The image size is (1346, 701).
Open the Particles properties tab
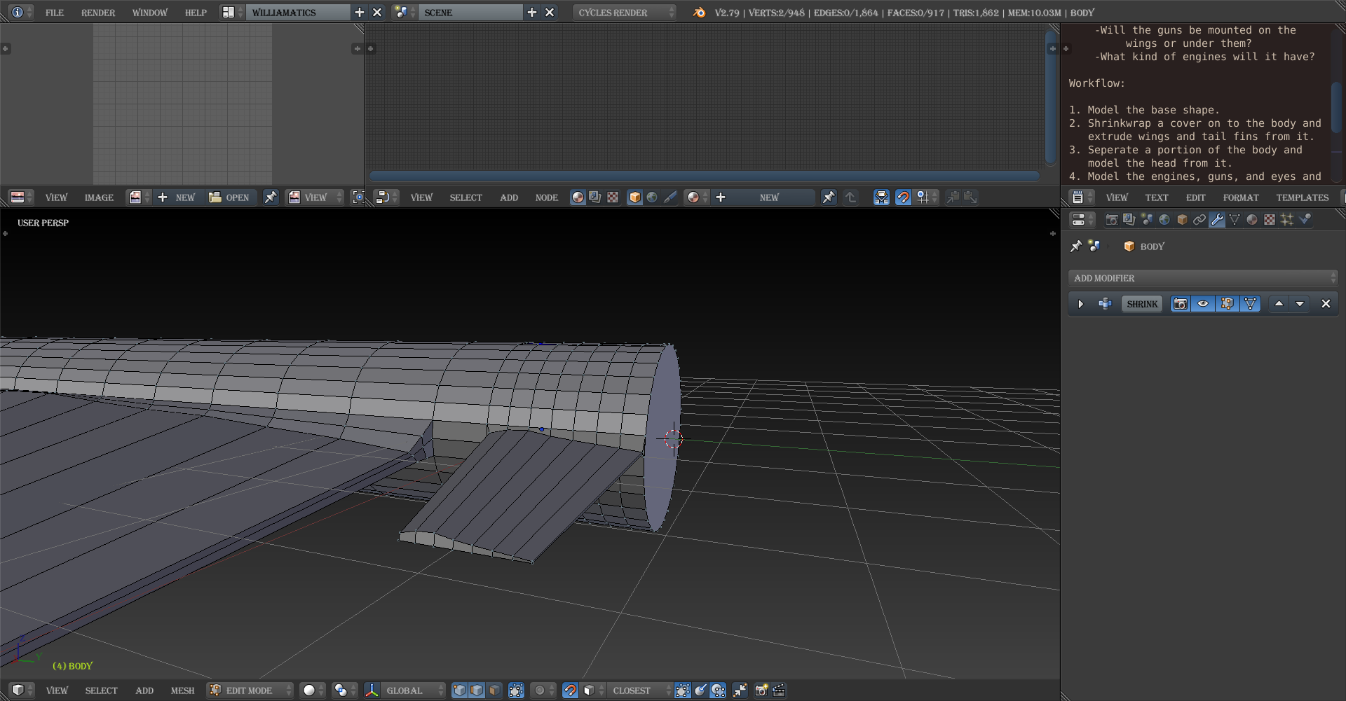(1287, 220)
